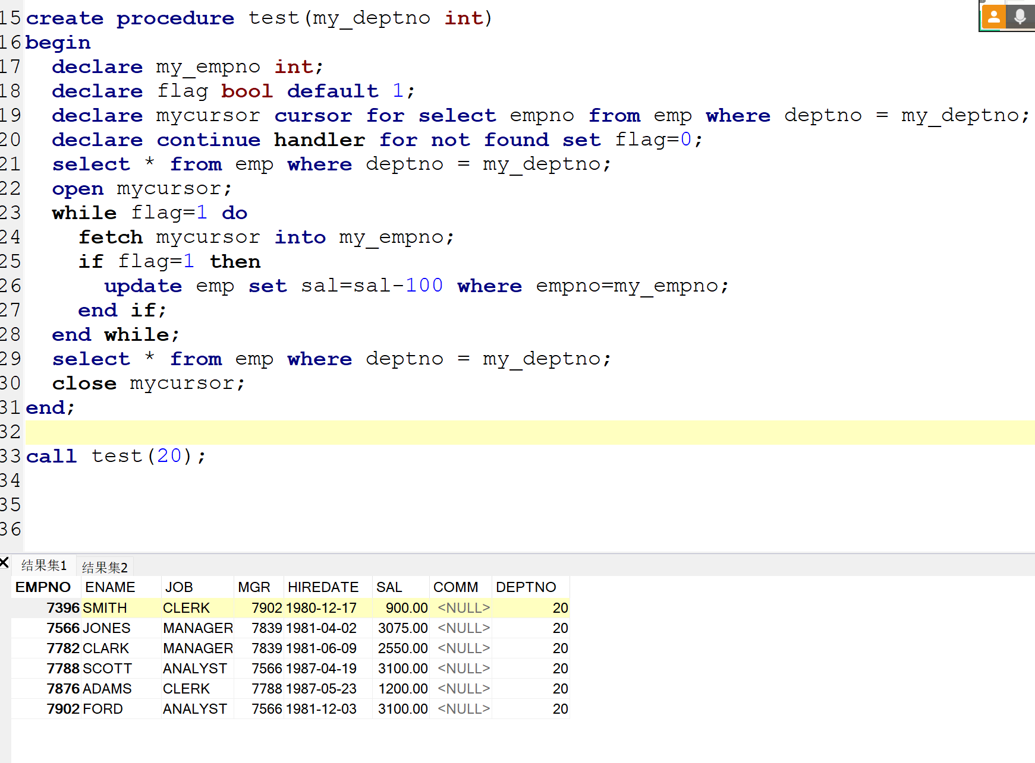Click 'handler' keyword on line 20
The image size is (1035, 763).
tap(320, 140)
